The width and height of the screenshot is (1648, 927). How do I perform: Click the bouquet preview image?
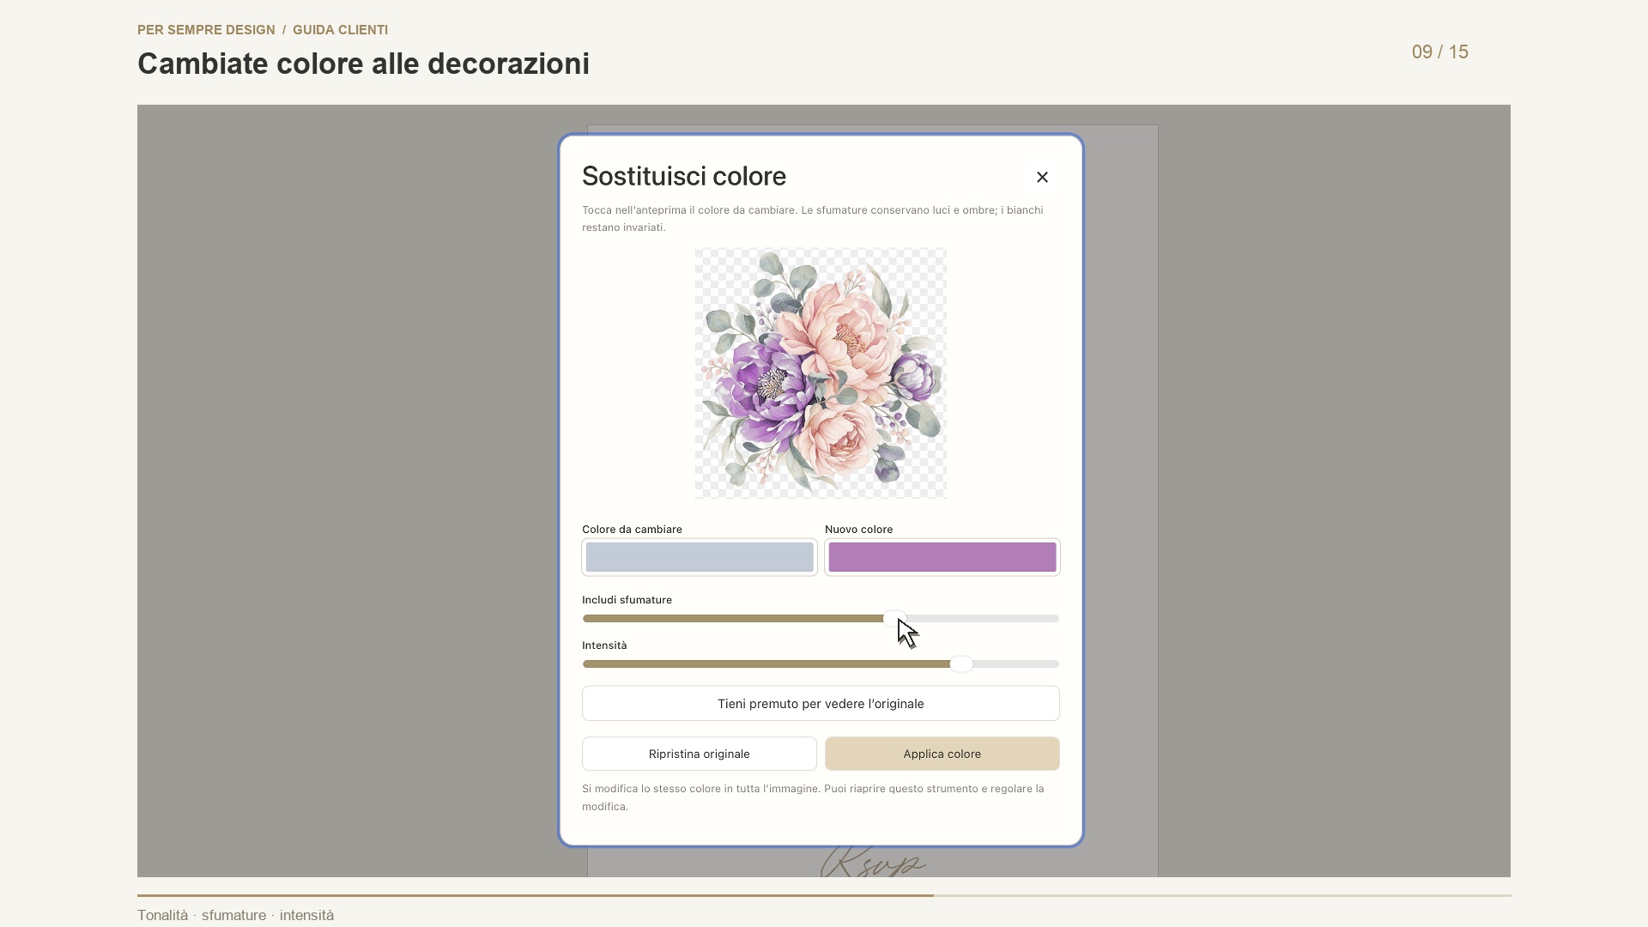point(821,373)
